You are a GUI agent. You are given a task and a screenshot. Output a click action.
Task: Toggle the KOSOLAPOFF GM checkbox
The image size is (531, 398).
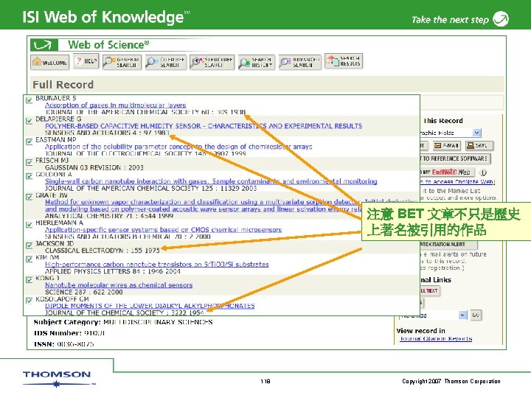tap(29, 300)
